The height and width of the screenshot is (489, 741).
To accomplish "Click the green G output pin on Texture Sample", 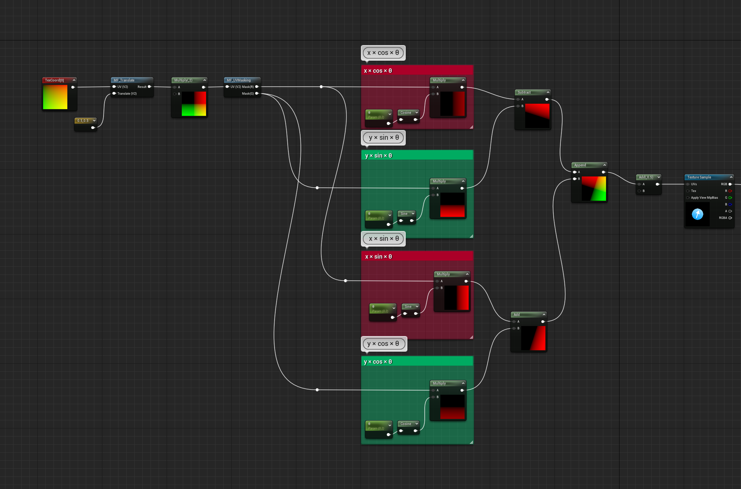I will coord(730,198).
